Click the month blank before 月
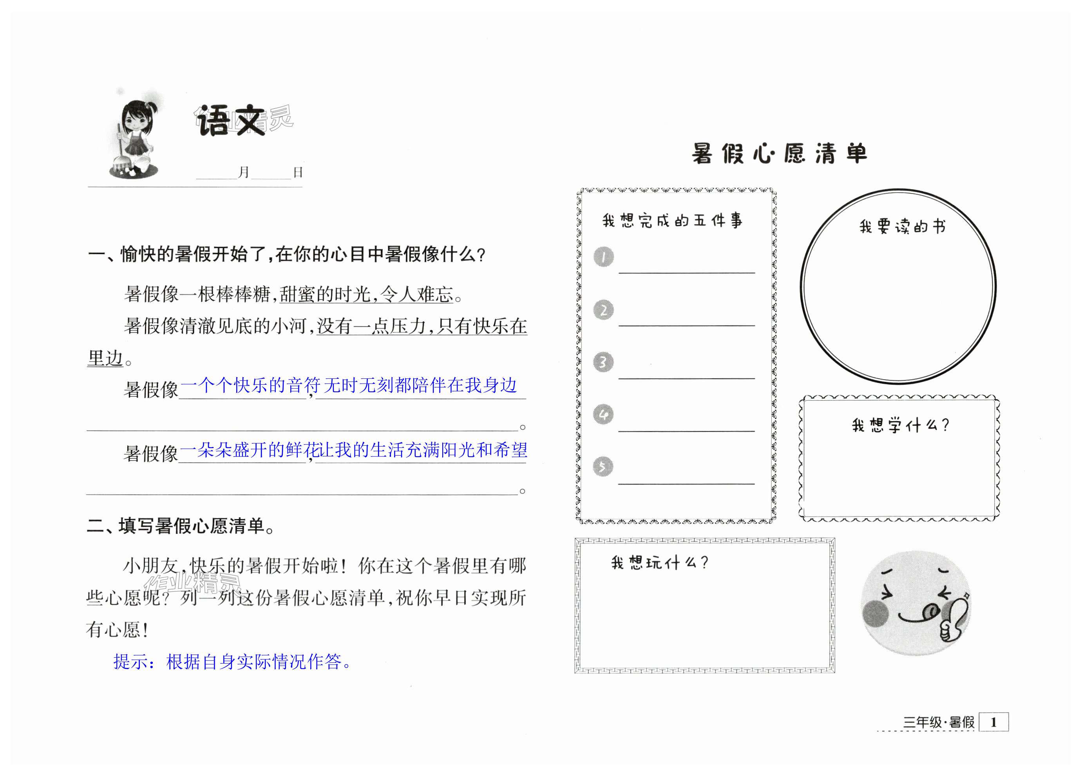 point(217,173)
